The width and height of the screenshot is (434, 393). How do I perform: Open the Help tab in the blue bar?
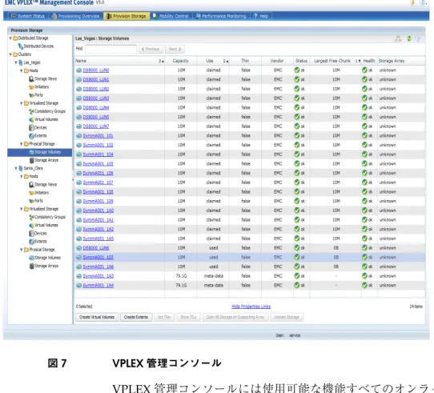tap(261, 16)
